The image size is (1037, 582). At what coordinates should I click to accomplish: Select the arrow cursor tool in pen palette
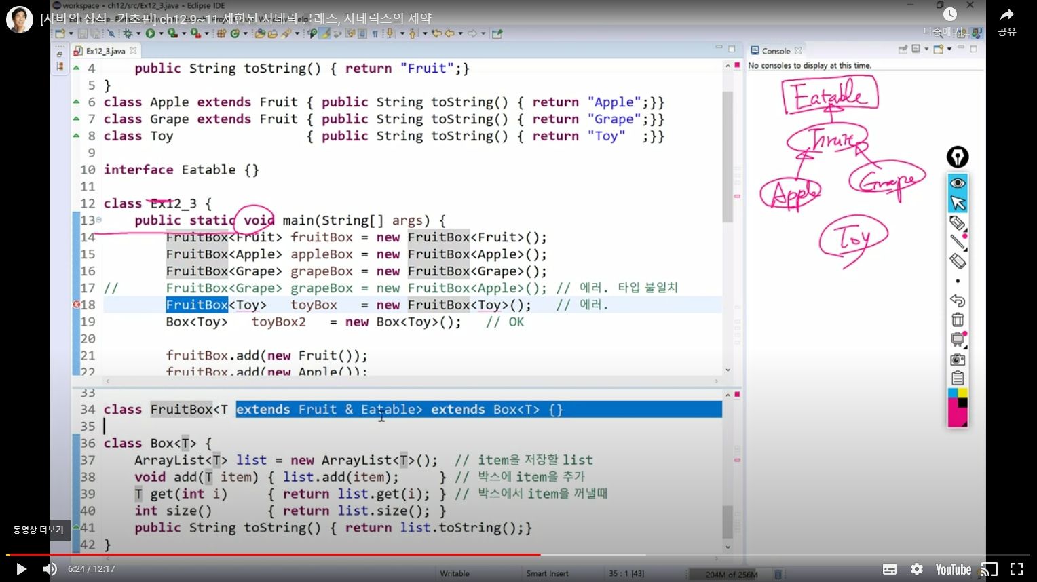click(x=958, y=203)
